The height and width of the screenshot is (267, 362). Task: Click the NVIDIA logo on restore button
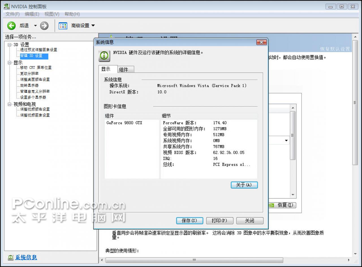271,205
